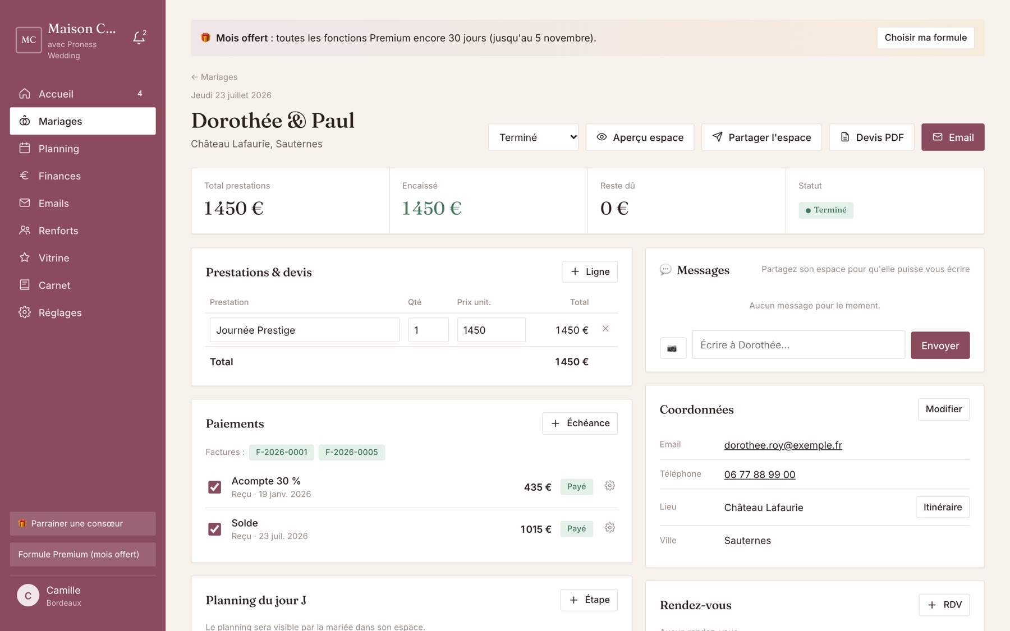Open Emails in the sidebar
This screenshot has width=1010, height=631.
pyautogui.click(x=82, y=203)
